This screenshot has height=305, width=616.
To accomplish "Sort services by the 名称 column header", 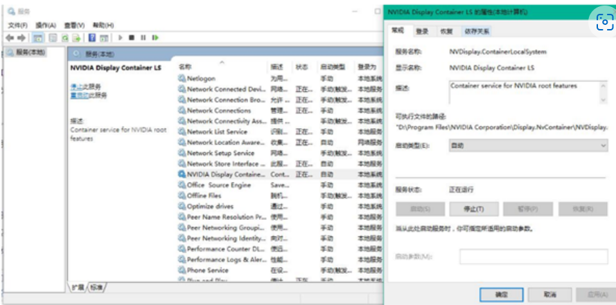I will 185,67.
